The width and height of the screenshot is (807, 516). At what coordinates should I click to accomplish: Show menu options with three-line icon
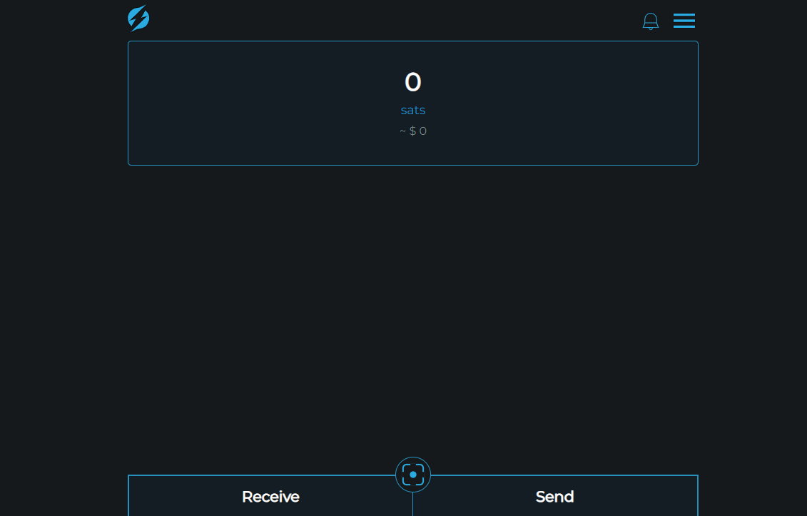pyautogui.click(x=684, y=21)
